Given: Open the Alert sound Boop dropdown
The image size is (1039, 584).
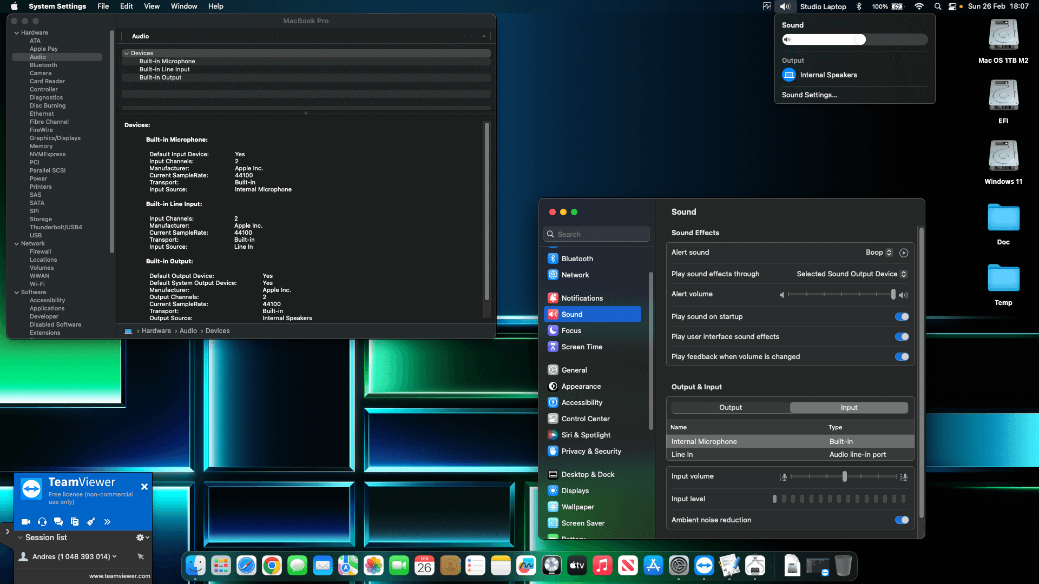Looking at the screenshot, I should point(879,253).
